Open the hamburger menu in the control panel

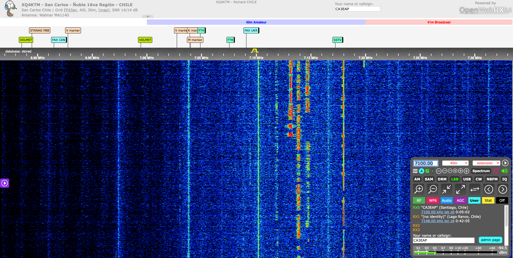click(415, 171)
